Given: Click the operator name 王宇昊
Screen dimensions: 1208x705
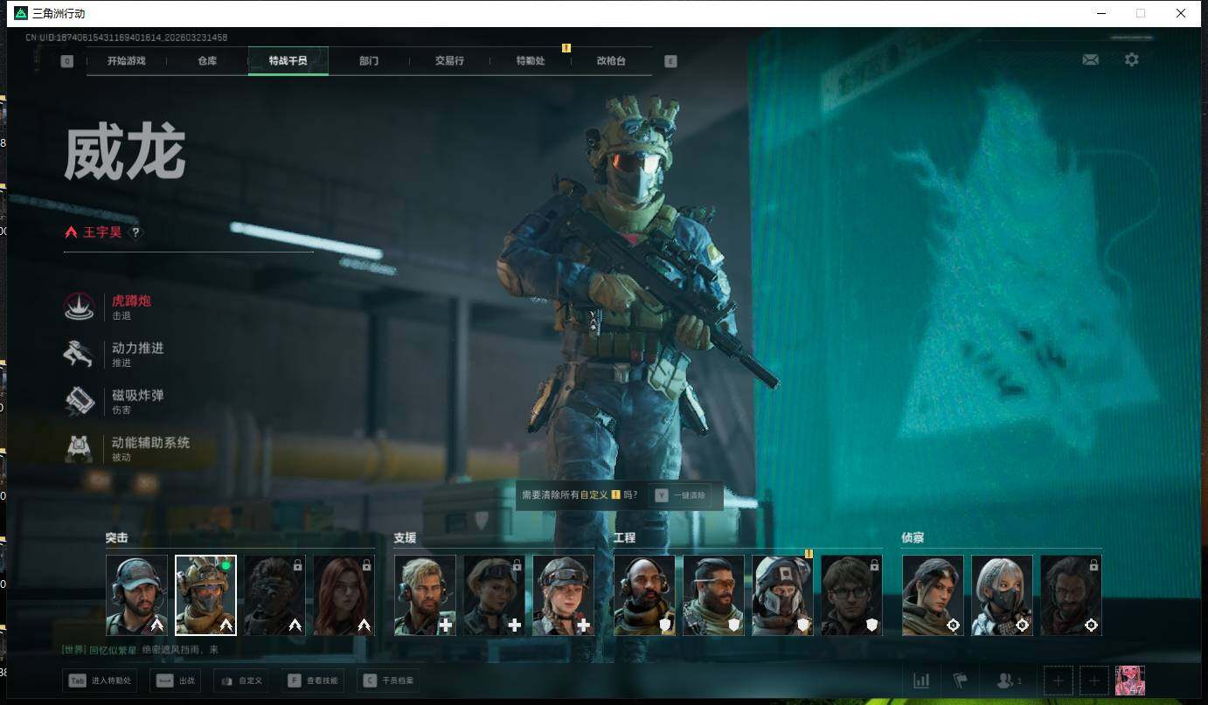Looking at the screenshot, I should click(102, 232).
